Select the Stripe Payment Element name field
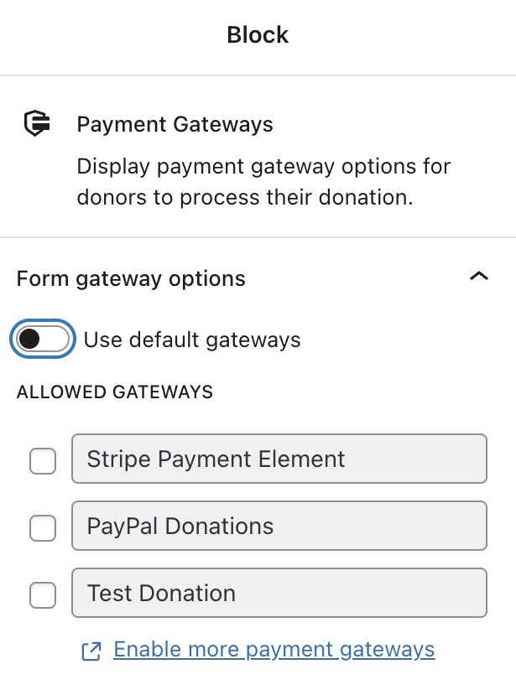The height and width of the screenshot is (690, 516). tap(279, 459)
